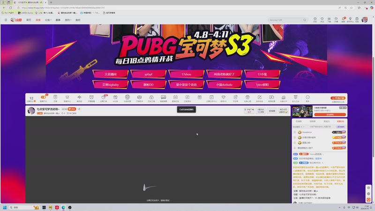Click the page vertical scrollbar
This screenshot has height=211, width=375.
[373, 107]
